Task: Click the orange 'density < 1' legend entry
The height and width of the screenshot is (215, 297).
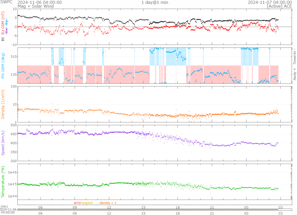Action: pyautogui.click(x=108, y=203)
